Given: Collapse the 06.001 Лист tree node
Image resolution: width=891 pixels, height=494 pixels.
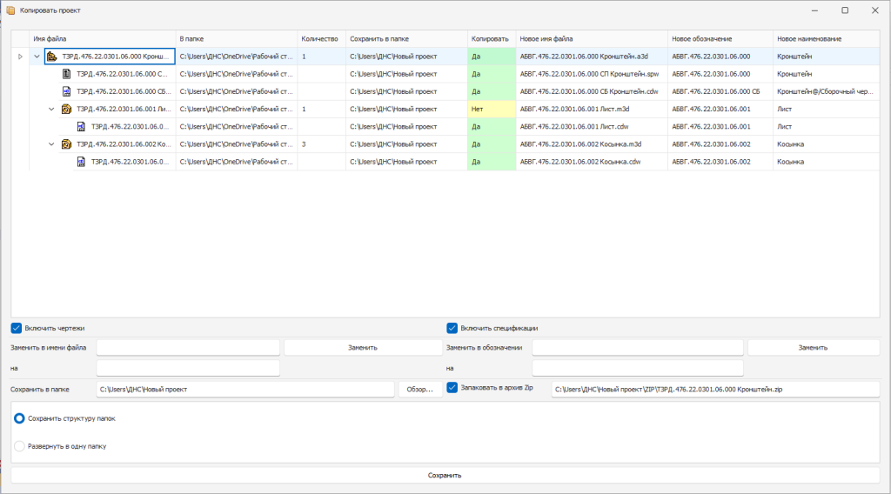Looking at the screenshot, I should 51,109.
